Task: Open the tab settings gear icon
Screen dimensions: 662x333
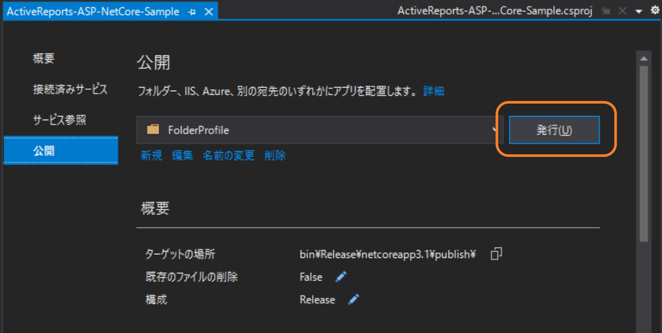Action: coord(655,10)
